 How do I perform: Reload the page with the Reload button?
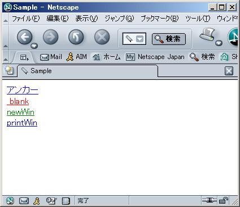76,37
